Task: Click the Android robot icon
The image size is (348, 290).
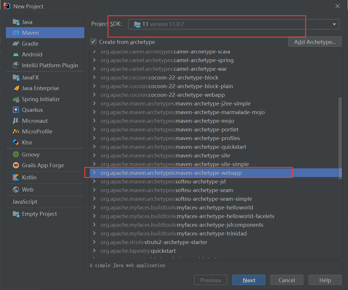Action: [x=16, y=54]
